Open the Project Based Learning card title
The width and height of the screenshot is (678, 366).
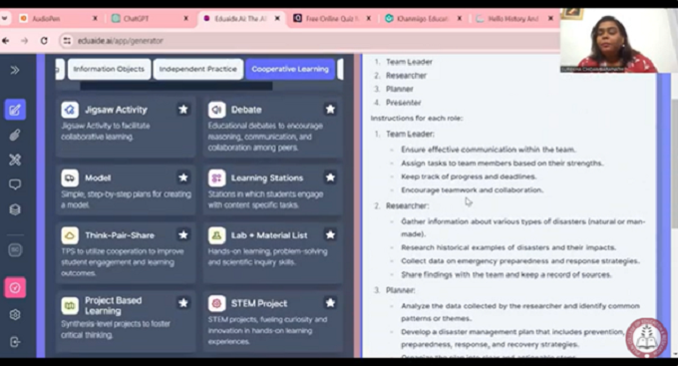coord(114,305)
